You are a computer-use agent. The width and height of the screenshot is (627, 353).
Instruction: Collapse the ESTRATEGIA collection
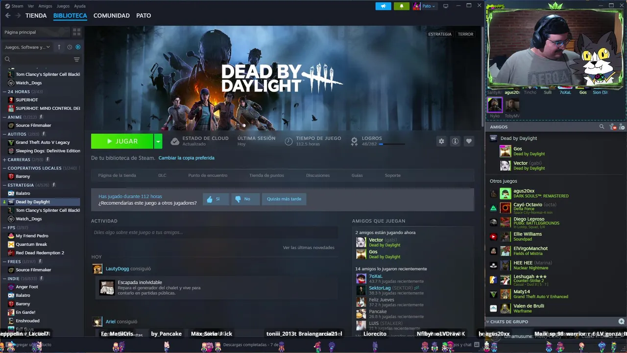coord(4,185)
